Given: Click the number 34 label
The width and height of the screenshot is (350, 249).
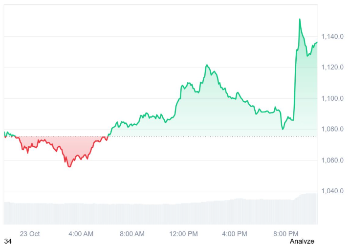Looking at the screenshot, I should click(8, 241).
